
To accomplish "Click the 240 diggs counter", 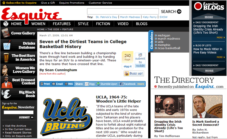I will 127,57.
